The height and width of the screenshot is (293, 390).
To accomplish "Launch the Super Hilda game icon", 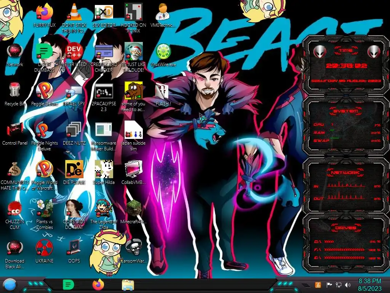I will click(x=104, y=169).
